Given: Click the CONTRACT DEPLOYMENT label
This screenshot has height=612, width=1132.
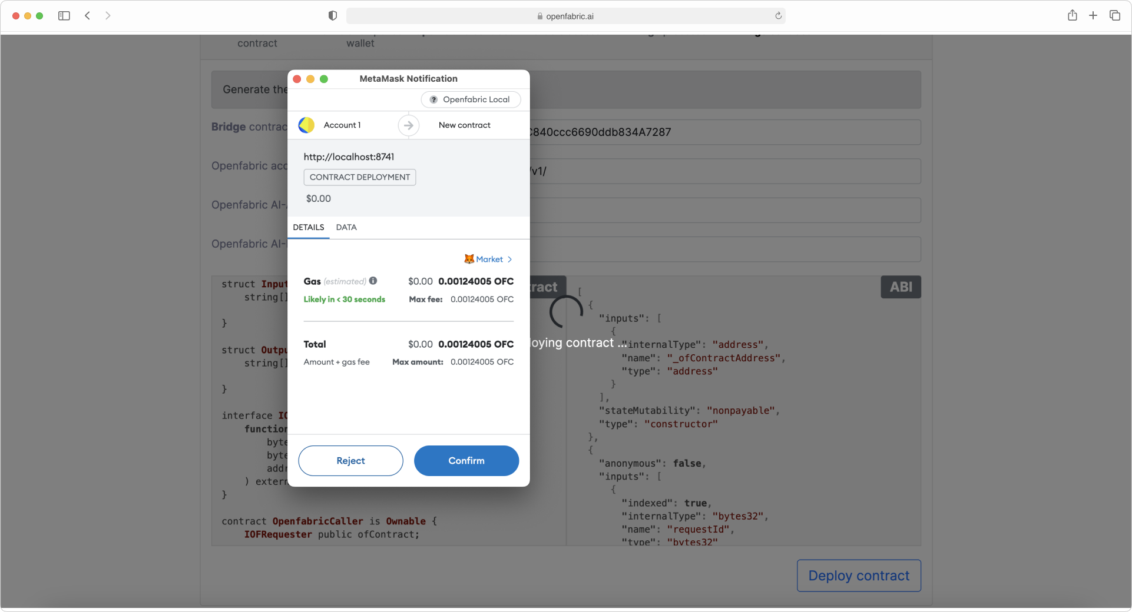Looking at the screenshot, I should tap(360, 177).
